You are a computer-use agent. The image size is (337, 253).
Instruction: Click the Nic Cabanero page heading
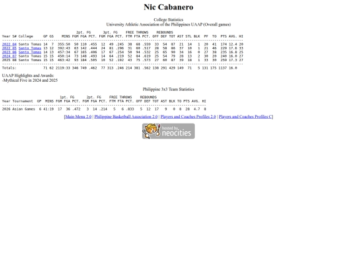[x=168, y=7]
